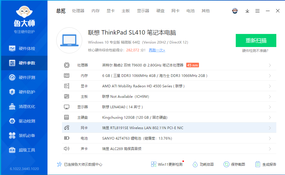The height and width of the screenshot is (175, 285).
Task: Expand the 声卡 row chevron
Action: coord(270,149)
